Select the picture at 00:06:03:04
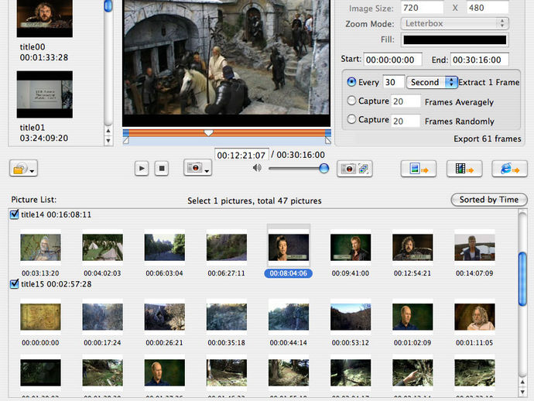This screenshot has width=534, height=401. (x=165, y=248)
